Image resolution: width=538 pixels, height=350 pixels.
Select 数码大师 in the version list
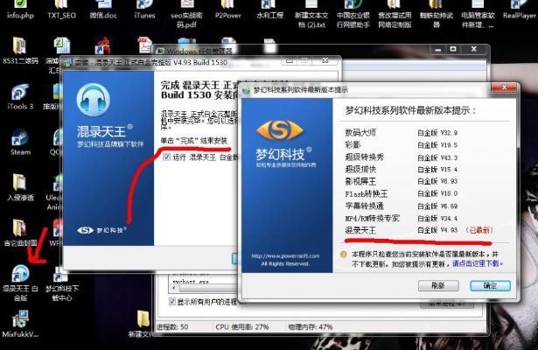click(x=364, y=132)
